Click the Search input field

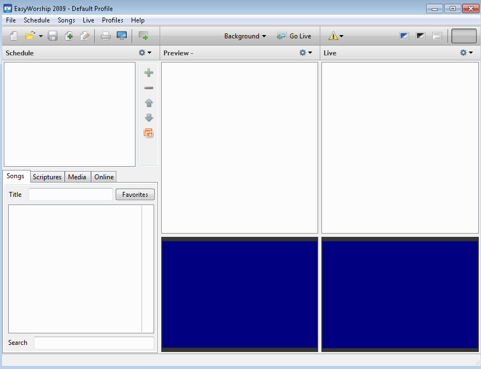[x=94, y=343]
